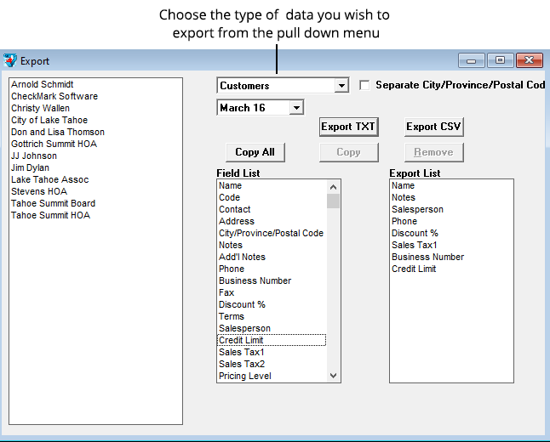Click the Export TXT button

[348, 127]
